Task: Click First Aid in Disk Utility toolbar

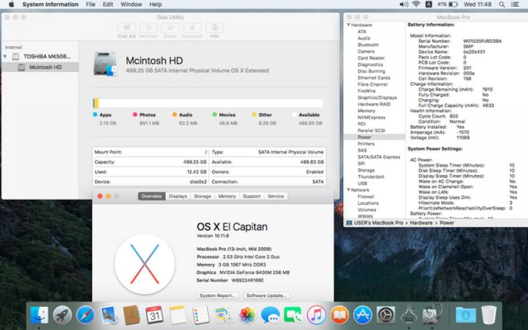Action: click(x=127, y=30)
